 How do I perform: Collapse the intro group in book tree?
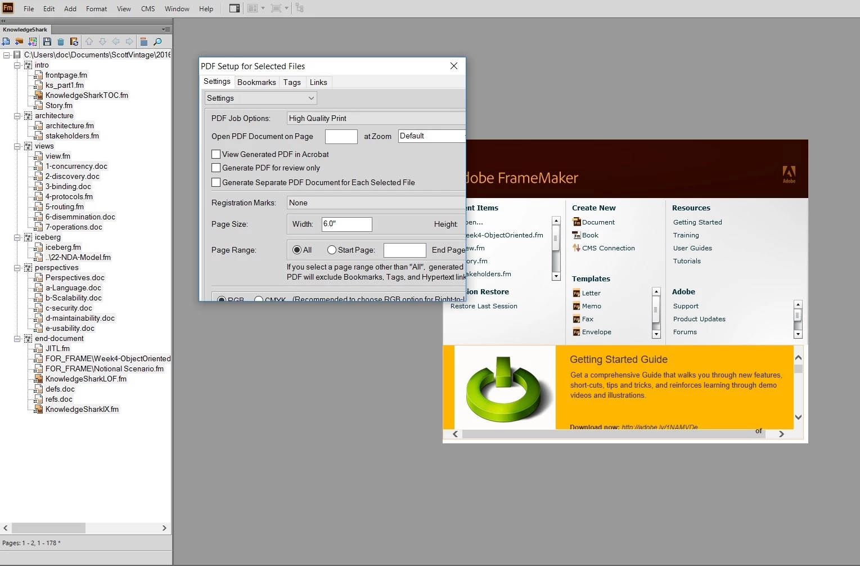tap(17, 65)
